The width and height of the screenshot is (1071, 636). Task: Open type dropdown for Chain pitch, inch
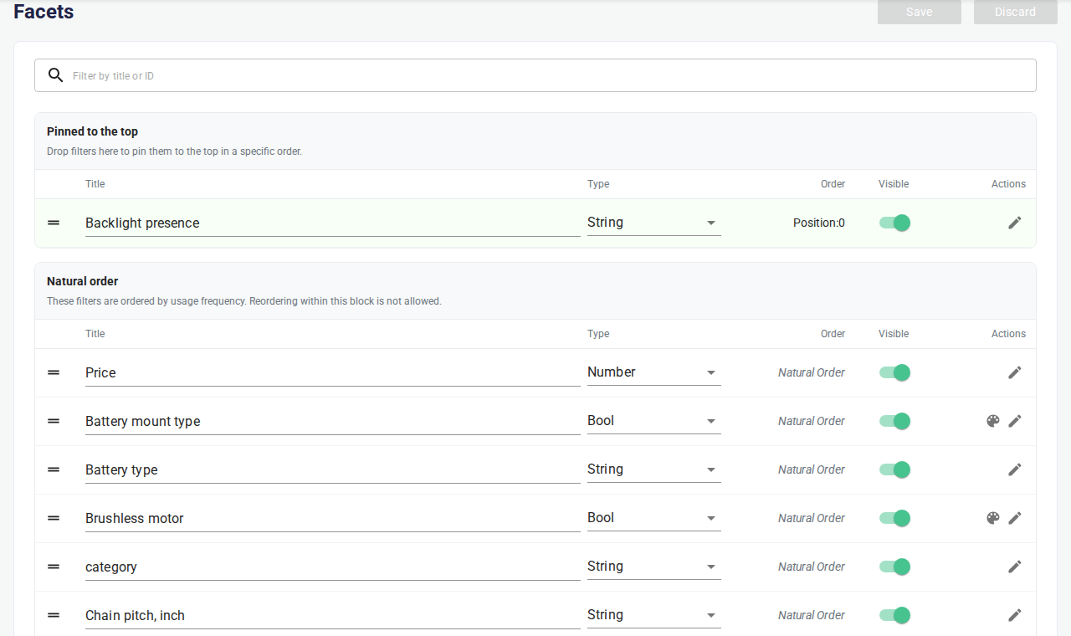[x=654, y=615]
